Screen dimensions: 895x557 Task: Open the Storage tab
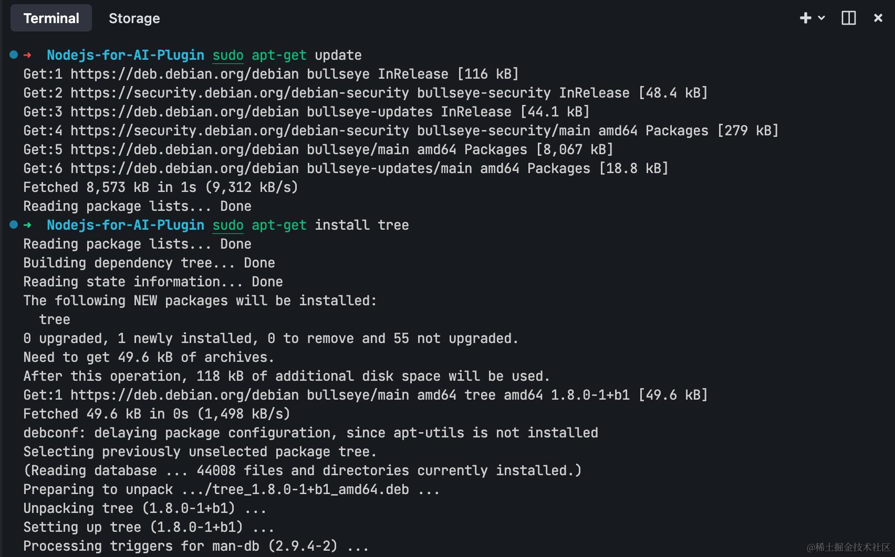(x=134, y=18)
